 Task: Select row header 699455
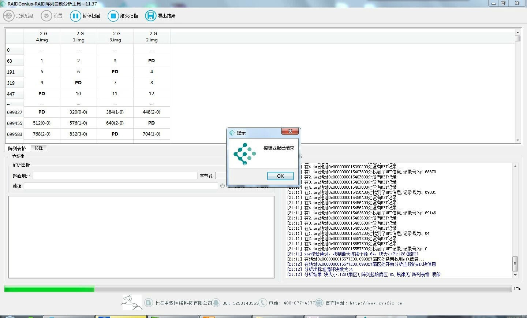pyautogui.click(x=15, y=123)
